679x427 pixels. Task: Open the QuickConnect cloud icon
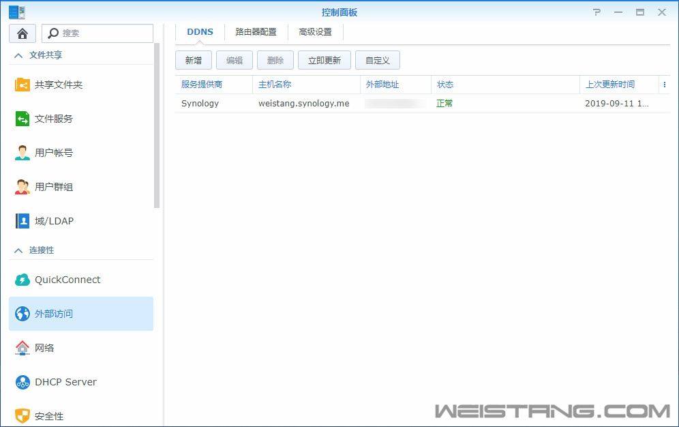point(22,280)
